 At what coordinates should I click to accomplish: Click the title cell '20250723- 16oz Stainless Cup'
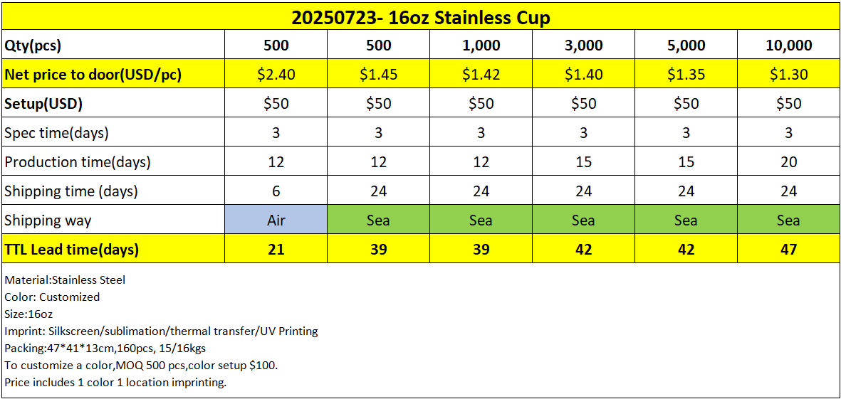click(x=420, y=17)
